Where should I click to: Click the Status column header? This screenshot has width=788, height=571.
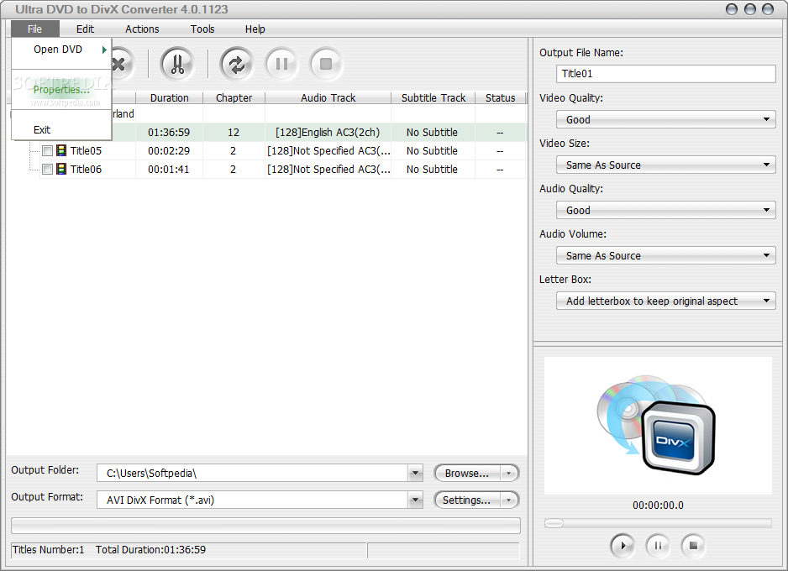[x=500, y=98]
